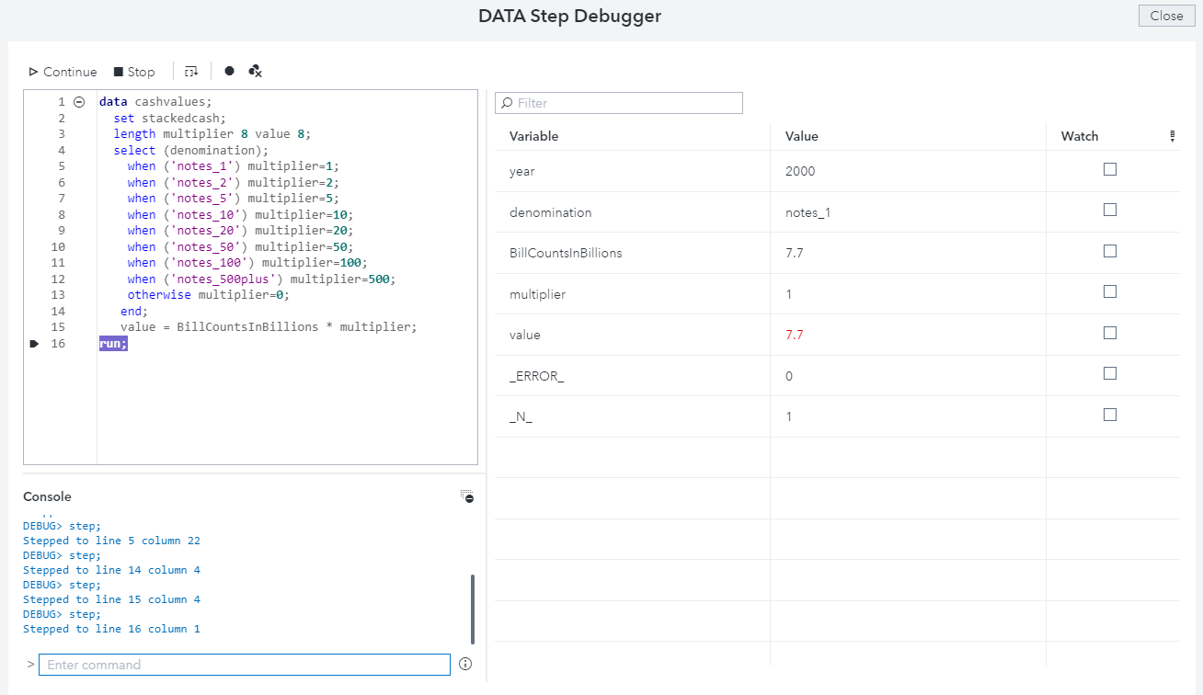Enable Watch for the year variable

(1110, 169)
